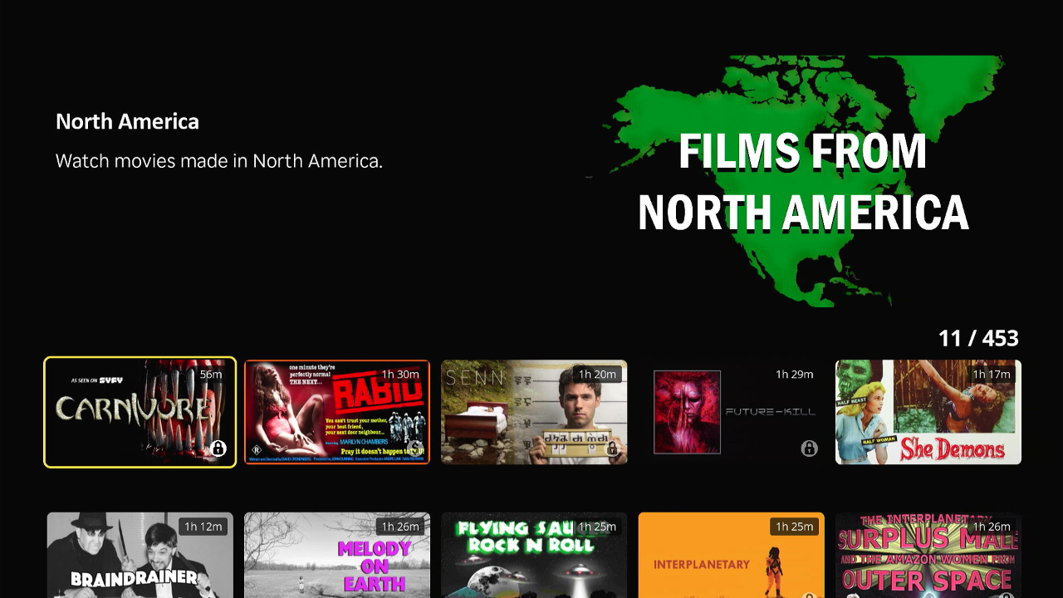1063x598 pixels.
Task: Click the 1h 26m badge on Surplus Male
Action: (992, 527)
